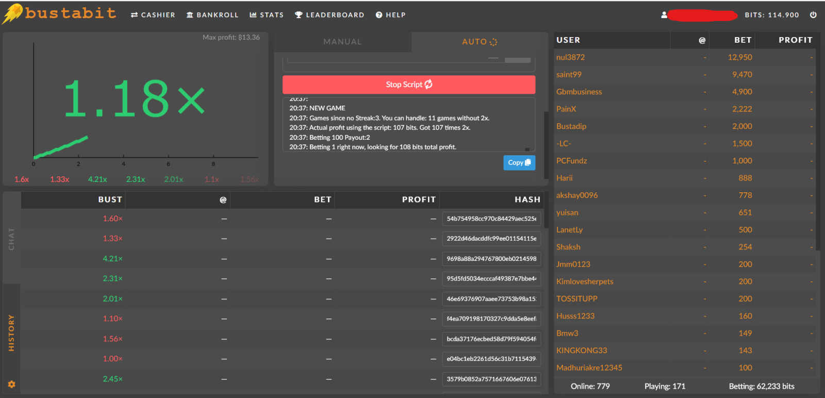Open player akshay0096's profile

click(x=577, y=195)
